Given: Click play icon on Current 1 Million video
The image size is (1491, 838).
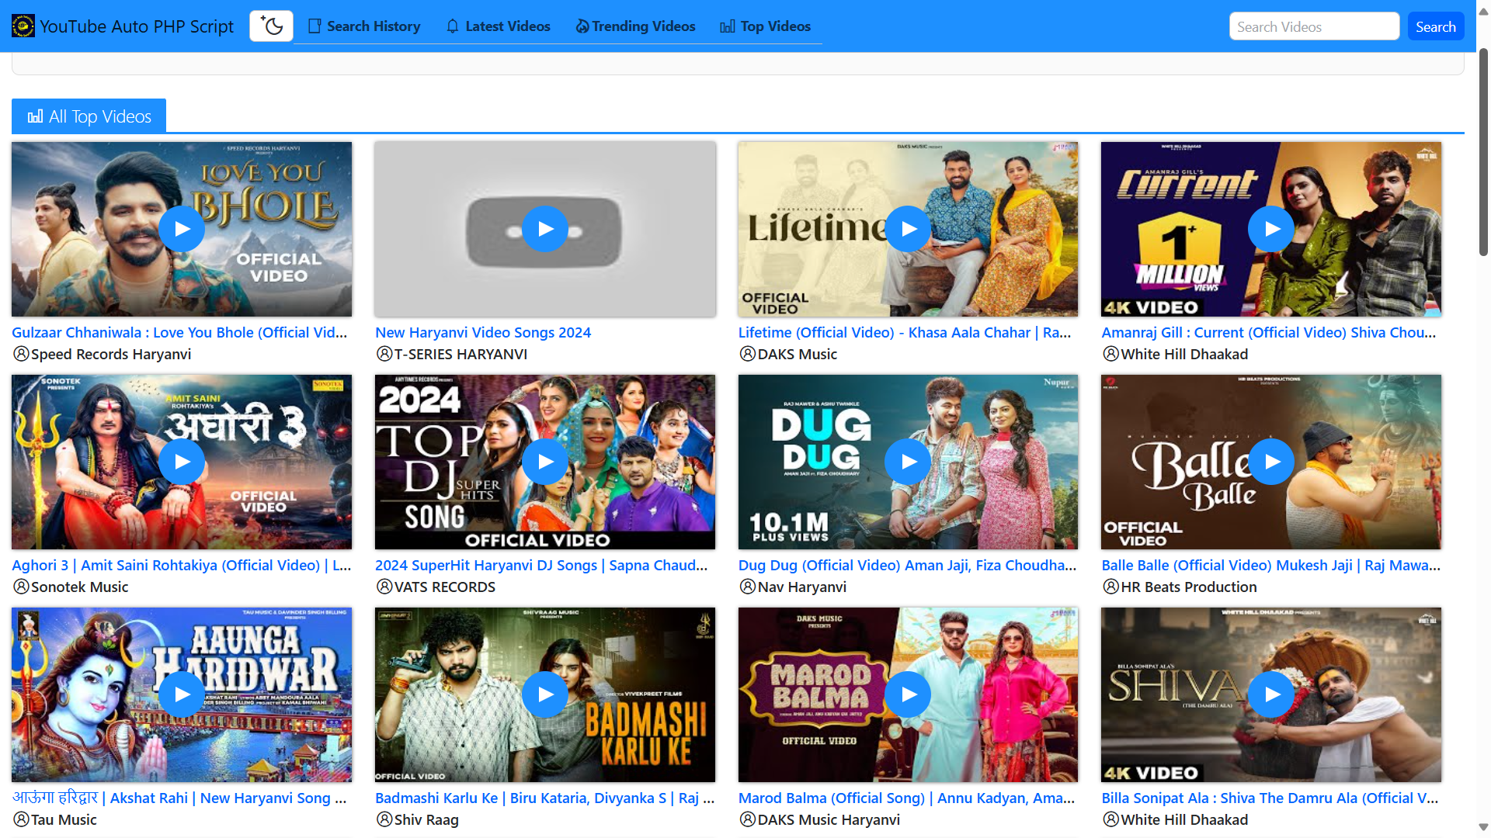Looking at the screenshot, I should tap(1271, 229).
